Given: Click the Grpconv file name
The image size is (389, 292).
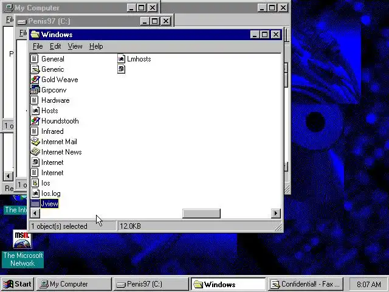Looking at the screenshot, I should [x=54, y=90].
